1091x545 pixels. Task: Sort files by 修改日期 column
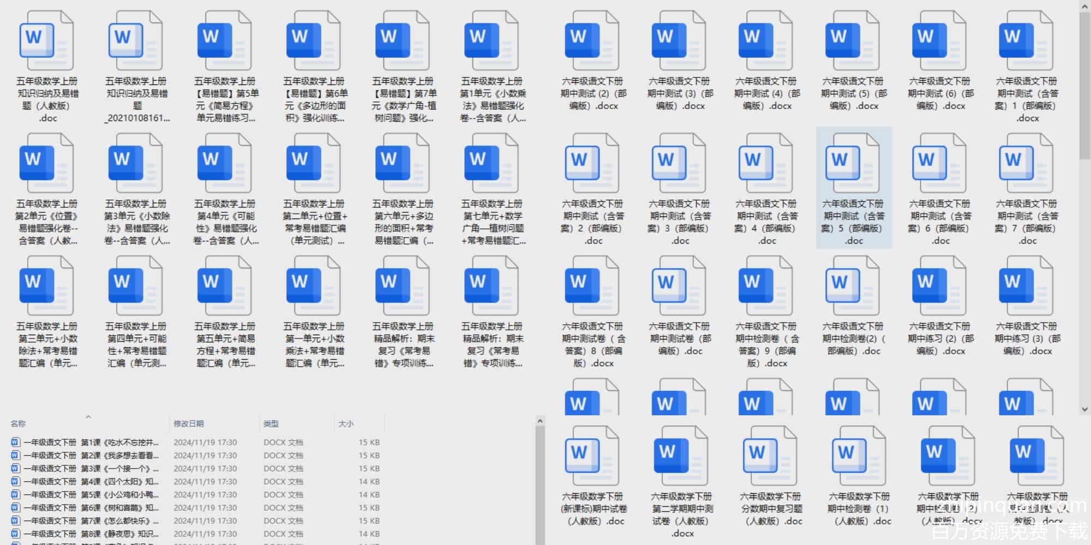[x=189, y=423]
